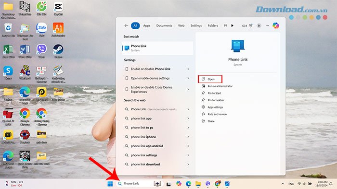Open the notification bell in system tray

coord(331,184)
